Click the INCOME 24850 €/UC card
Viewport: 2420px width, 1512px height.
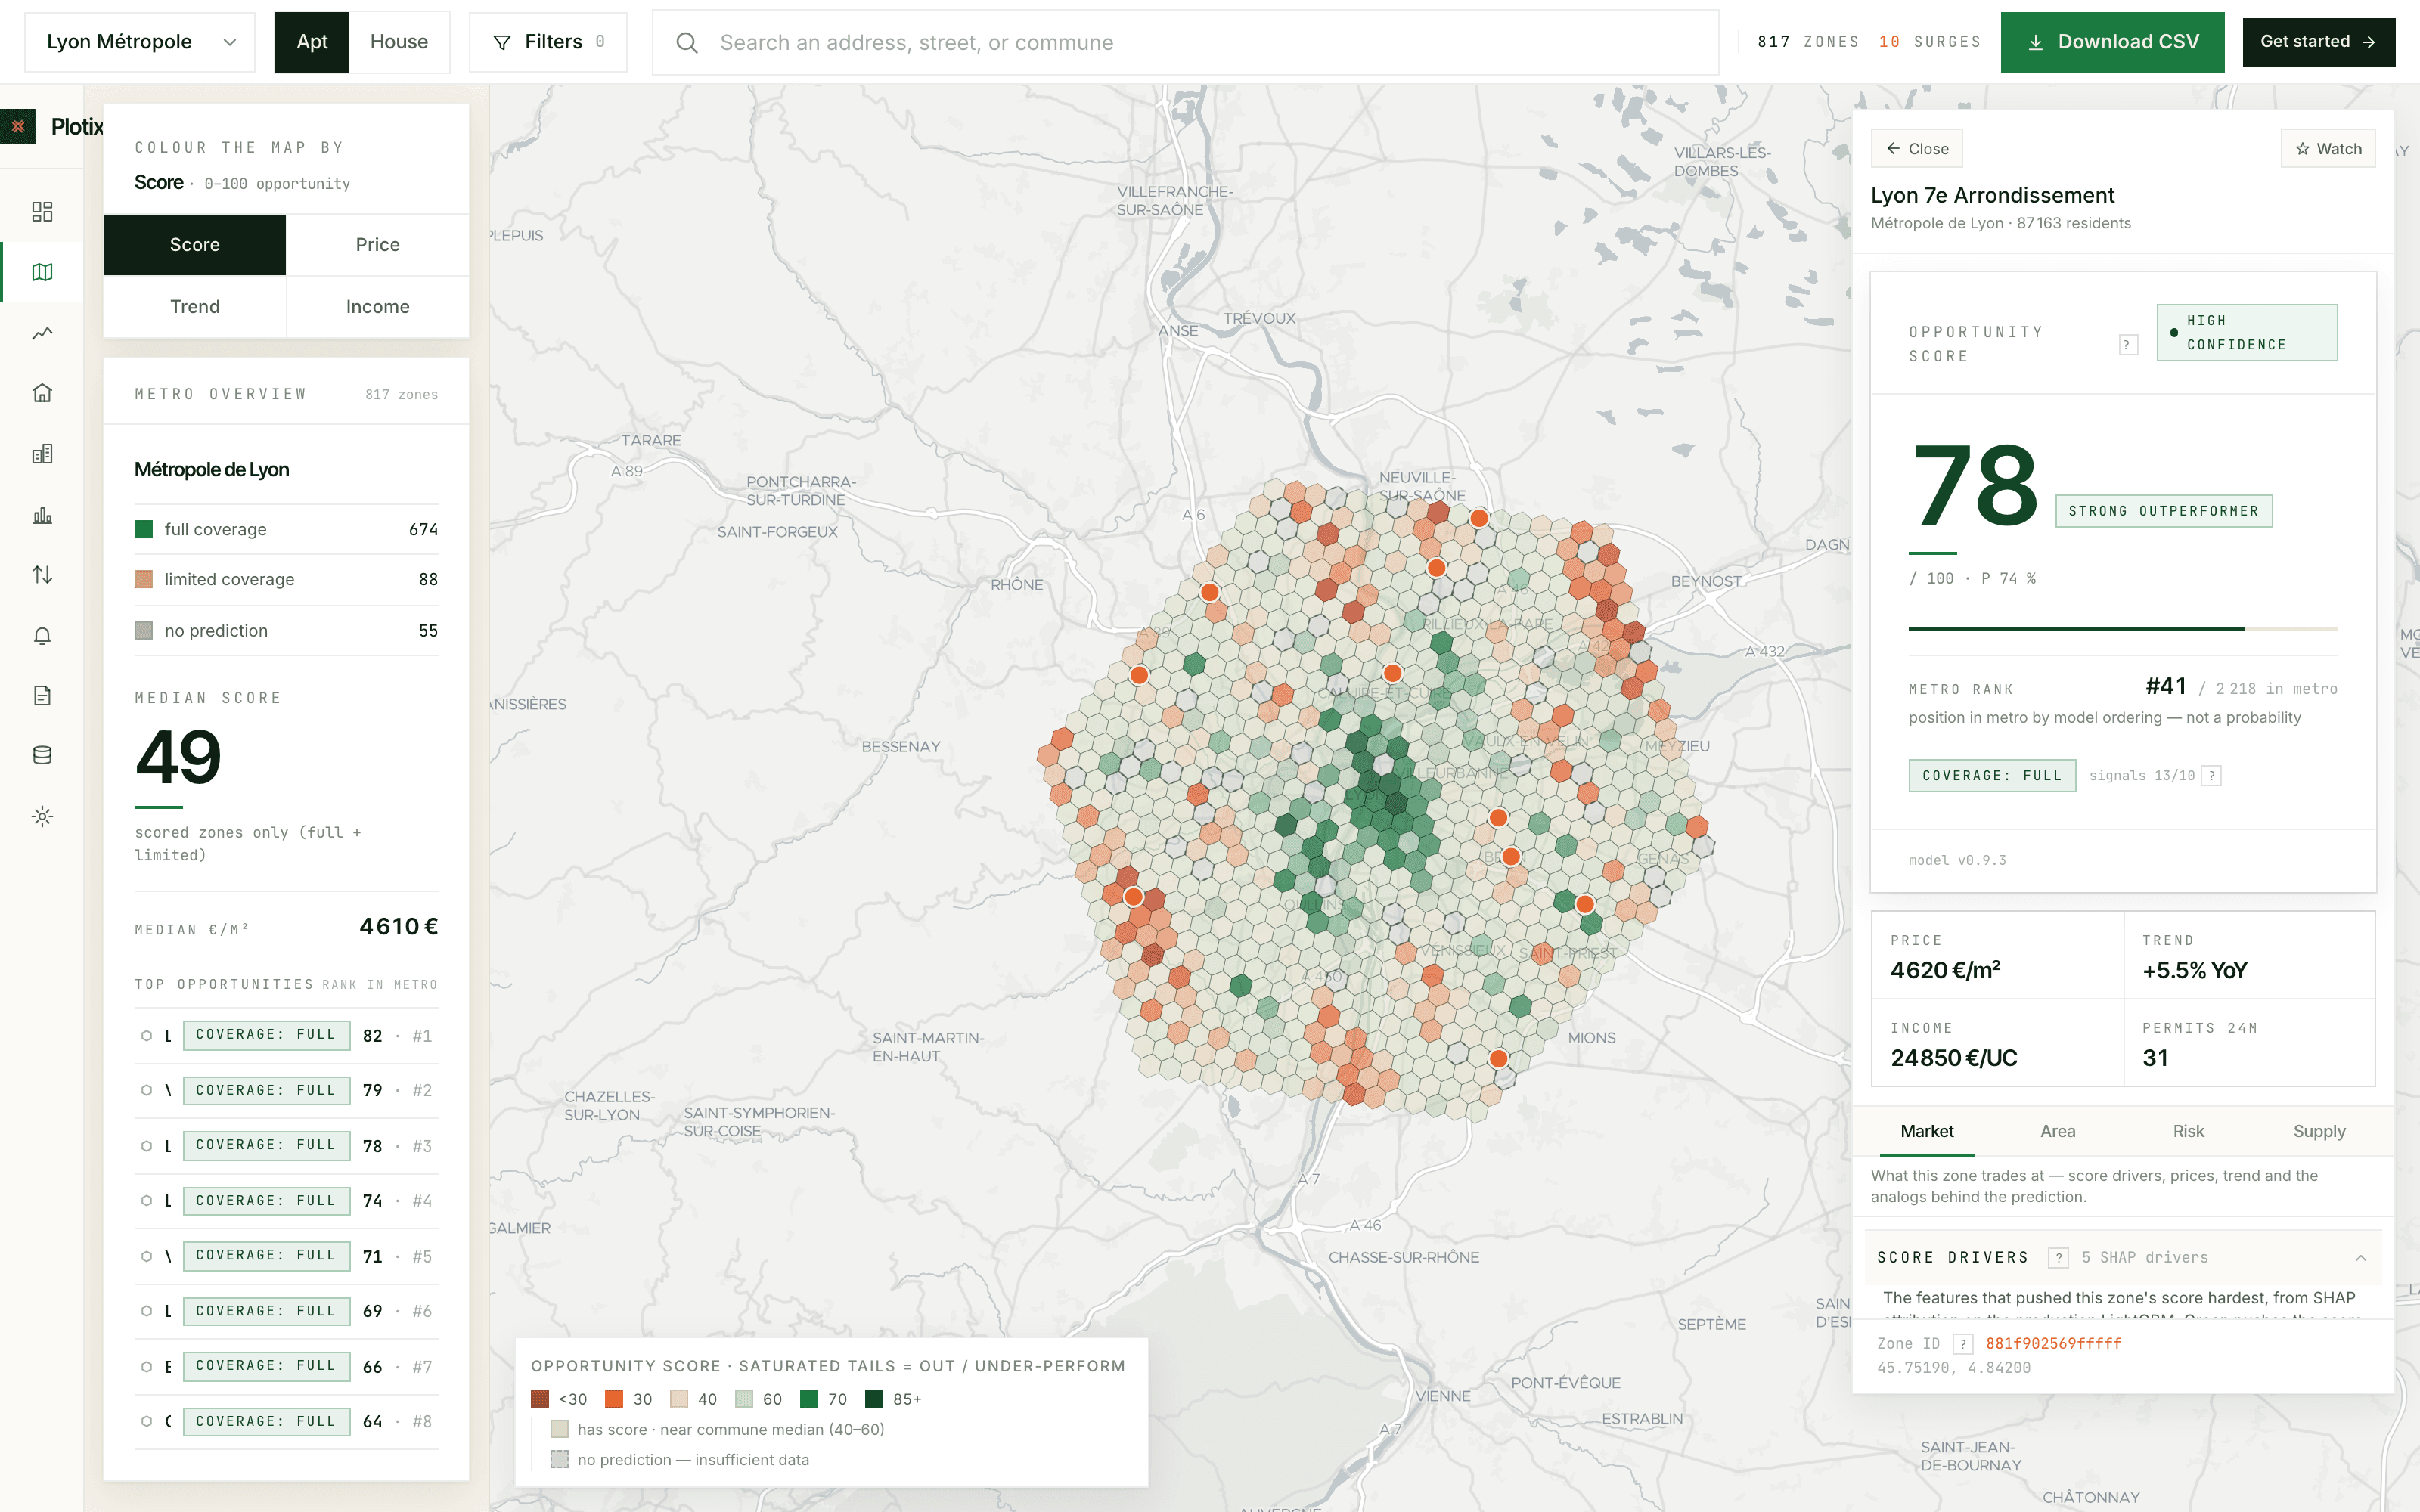(x=1997, y=1043)
